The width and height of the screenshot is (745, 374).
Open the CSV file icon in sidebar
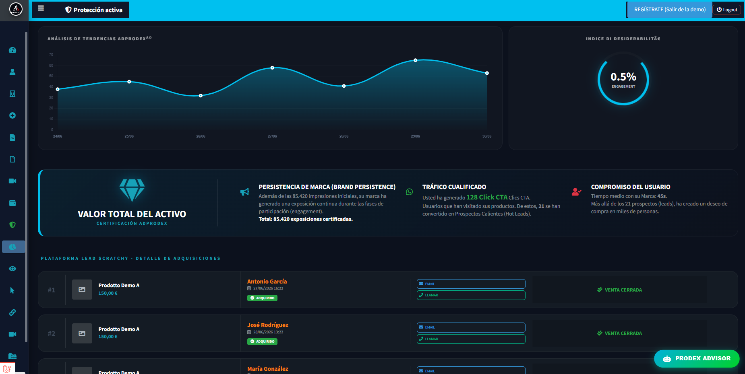click(12, 138)
